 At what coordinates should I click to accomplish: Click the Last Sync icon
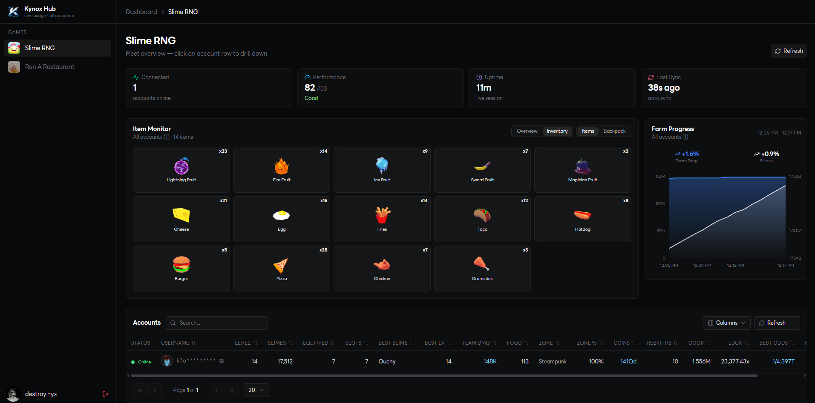click(651, 77)
